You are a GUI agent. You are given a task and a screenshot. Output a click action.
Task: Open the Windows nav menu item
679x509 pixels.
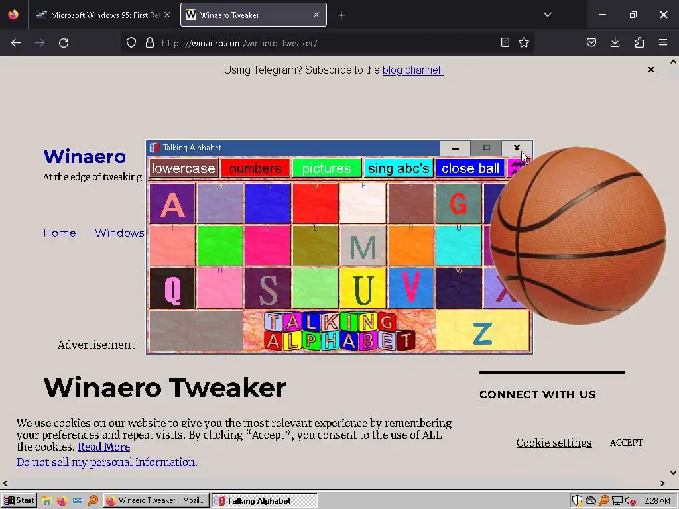point(120,233)
